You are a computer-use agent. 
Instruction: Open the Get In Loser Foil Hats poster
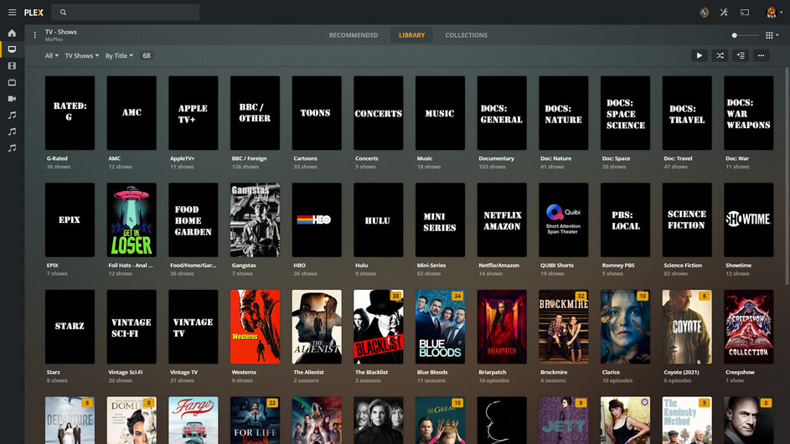(132, 219)
